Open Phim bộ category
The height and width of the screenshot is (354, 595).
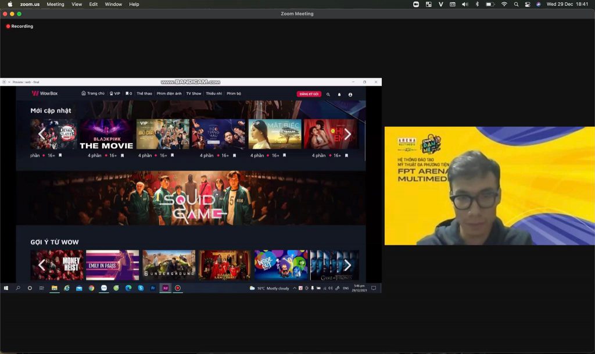(234, 94)
